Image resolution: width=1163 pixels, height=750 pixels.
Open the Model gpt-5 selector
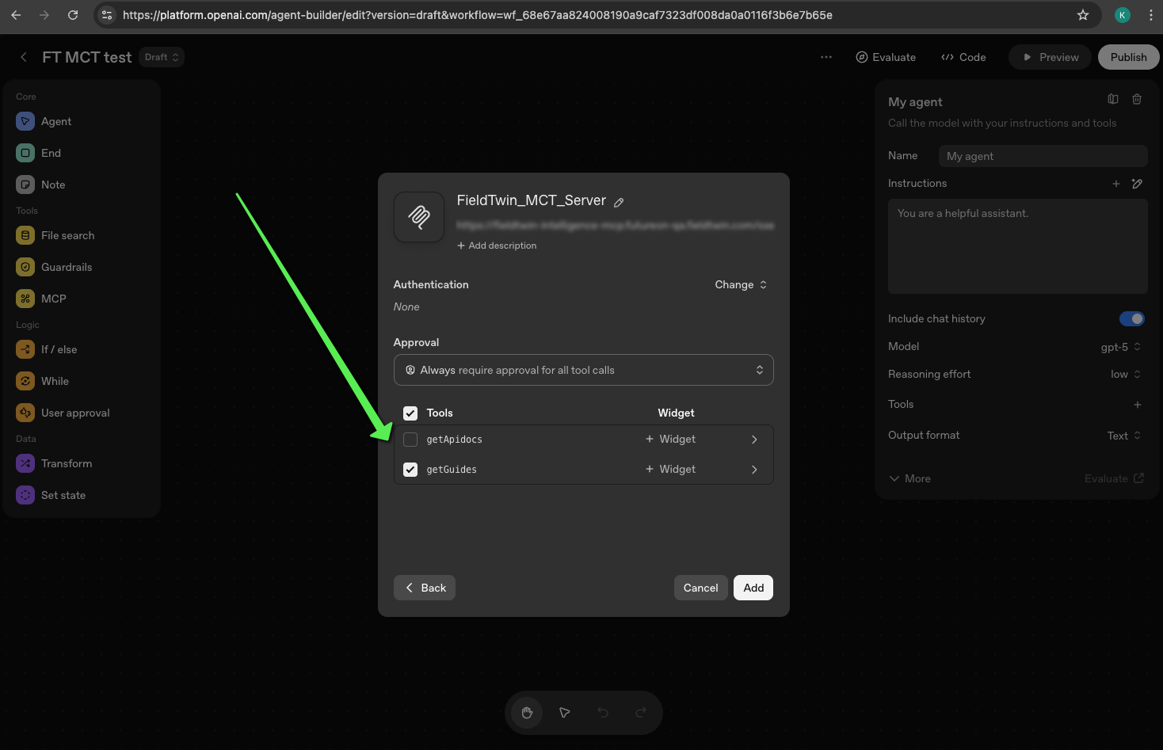point(1120,347)
